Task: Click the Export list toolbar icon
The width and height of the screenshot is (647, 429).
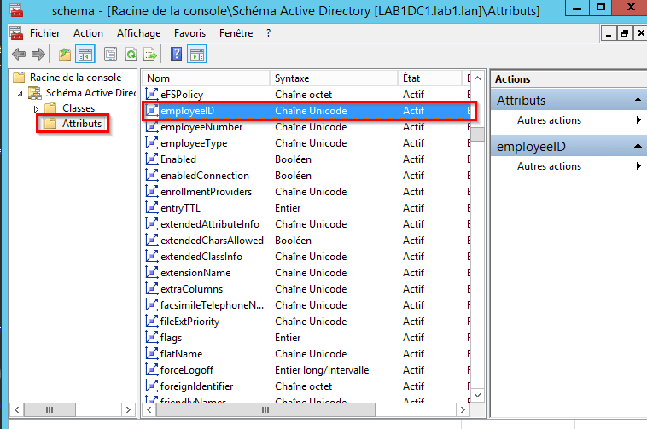Action: pyautogui.click(x=150, y=54)
